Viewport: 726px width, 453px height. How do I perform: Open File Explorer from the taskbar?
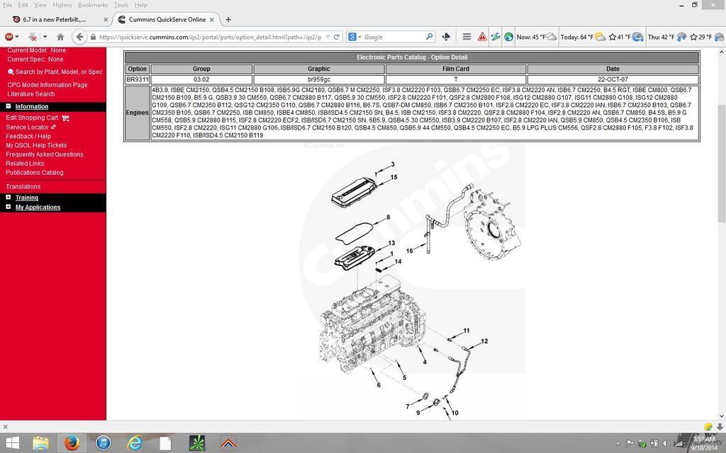pos(40,443)
